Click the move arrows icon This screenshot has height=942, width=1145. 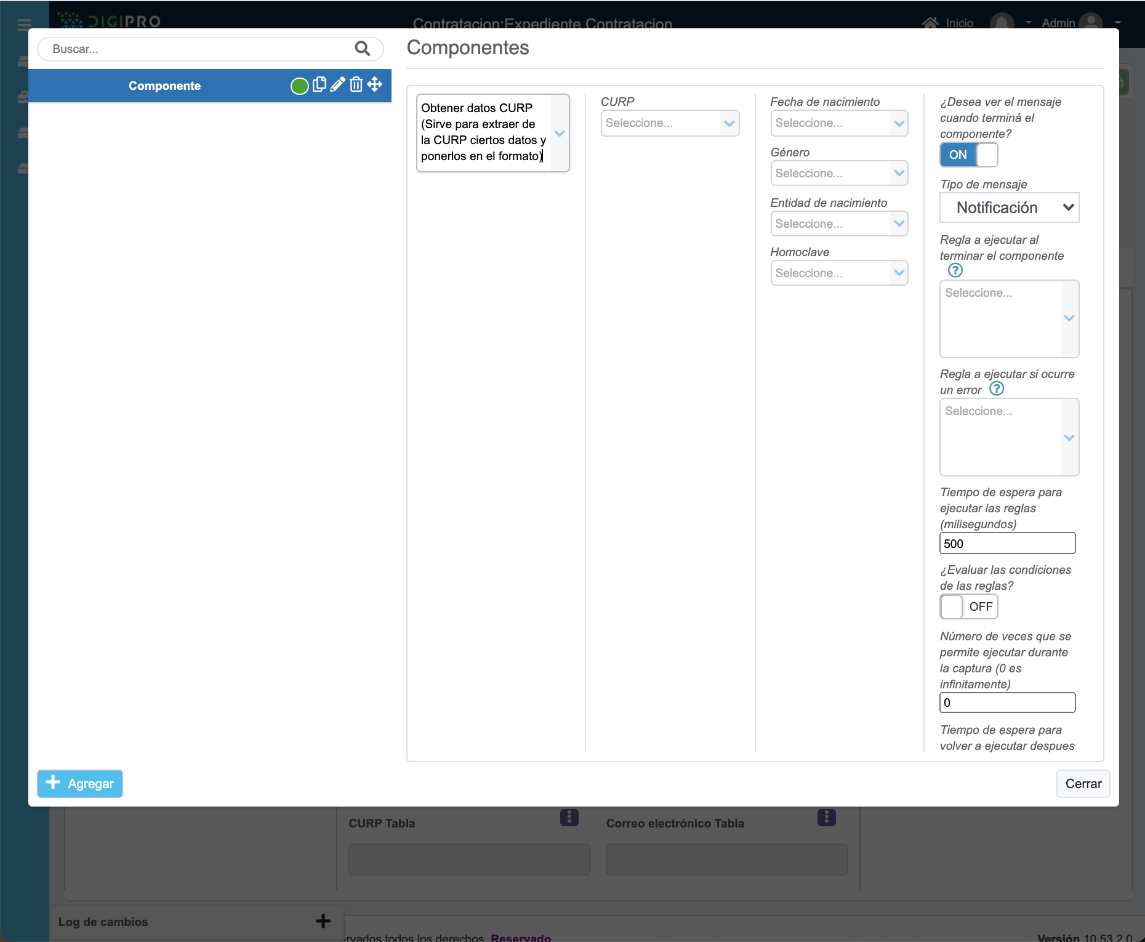coord(375,85)
